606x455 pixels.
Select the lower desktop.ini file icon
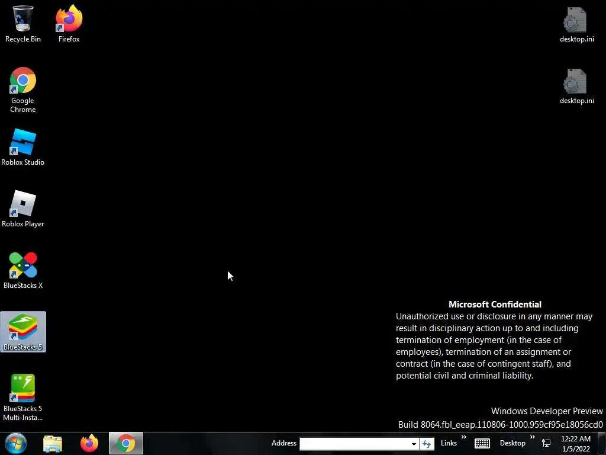point(576,86)
